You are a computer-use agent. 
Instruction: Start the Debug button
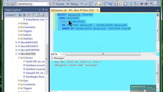72,4
